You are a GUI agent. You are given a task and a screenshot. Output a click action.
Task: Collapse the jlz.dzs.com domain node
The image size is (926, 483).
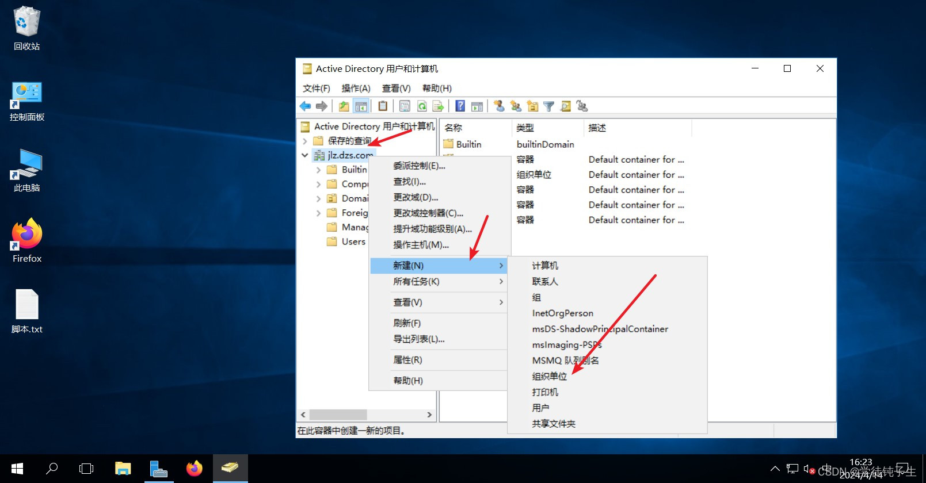(x=305, y=155)
